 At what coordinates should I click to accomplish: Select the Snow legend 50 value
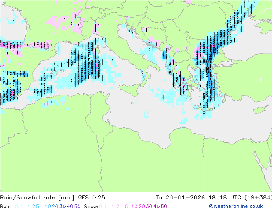click(x=164, y=207)
